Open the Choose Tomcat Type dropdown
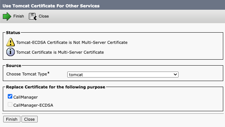 123,74
